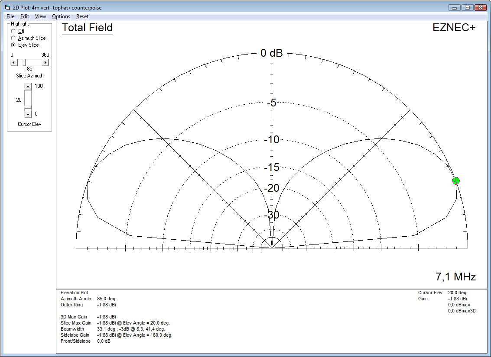Maximize the 2D Plot window
Viewport: 491px width, 357px height.
467,7
